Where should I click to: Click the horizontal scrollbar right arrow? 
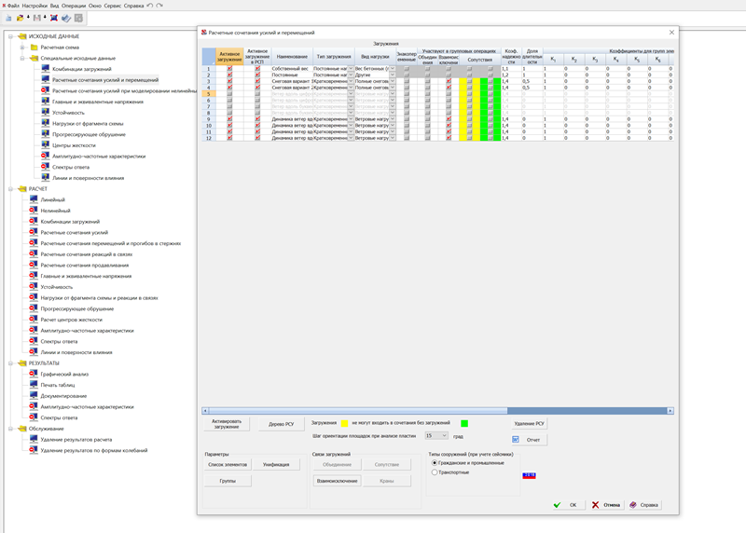tap(670, 410)
